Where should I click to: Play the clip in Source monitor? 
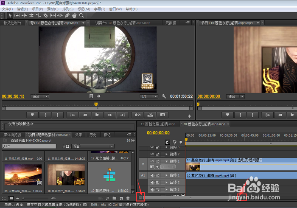pos(97,115)
